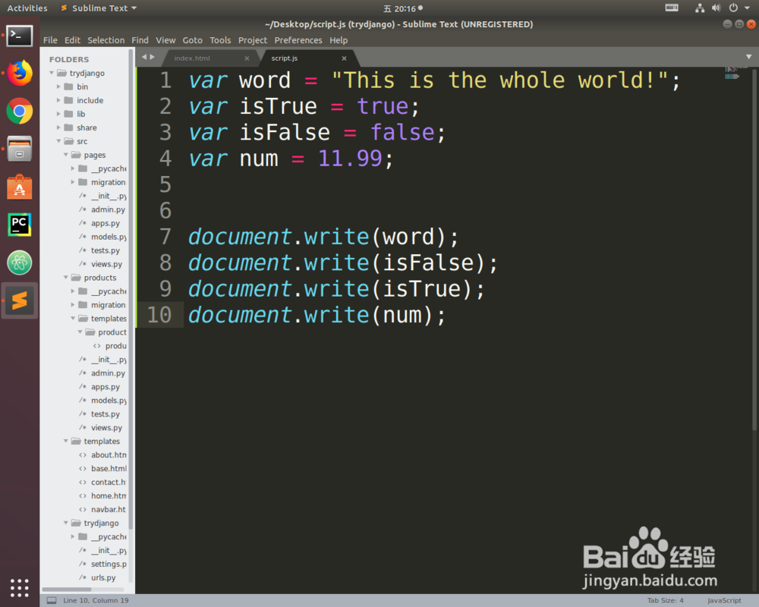Click the keyboard input source indicator
This screenshot has height=607, width=759.
tap(672, 8)
